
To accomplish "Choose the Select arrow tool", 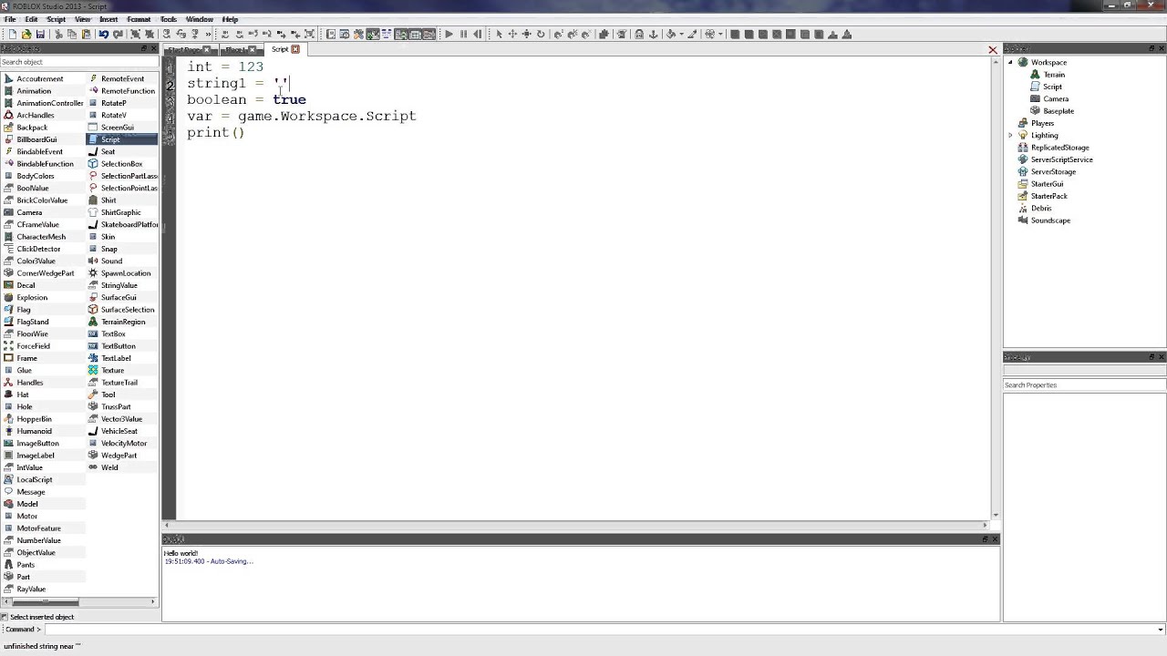I will point(499,35).
